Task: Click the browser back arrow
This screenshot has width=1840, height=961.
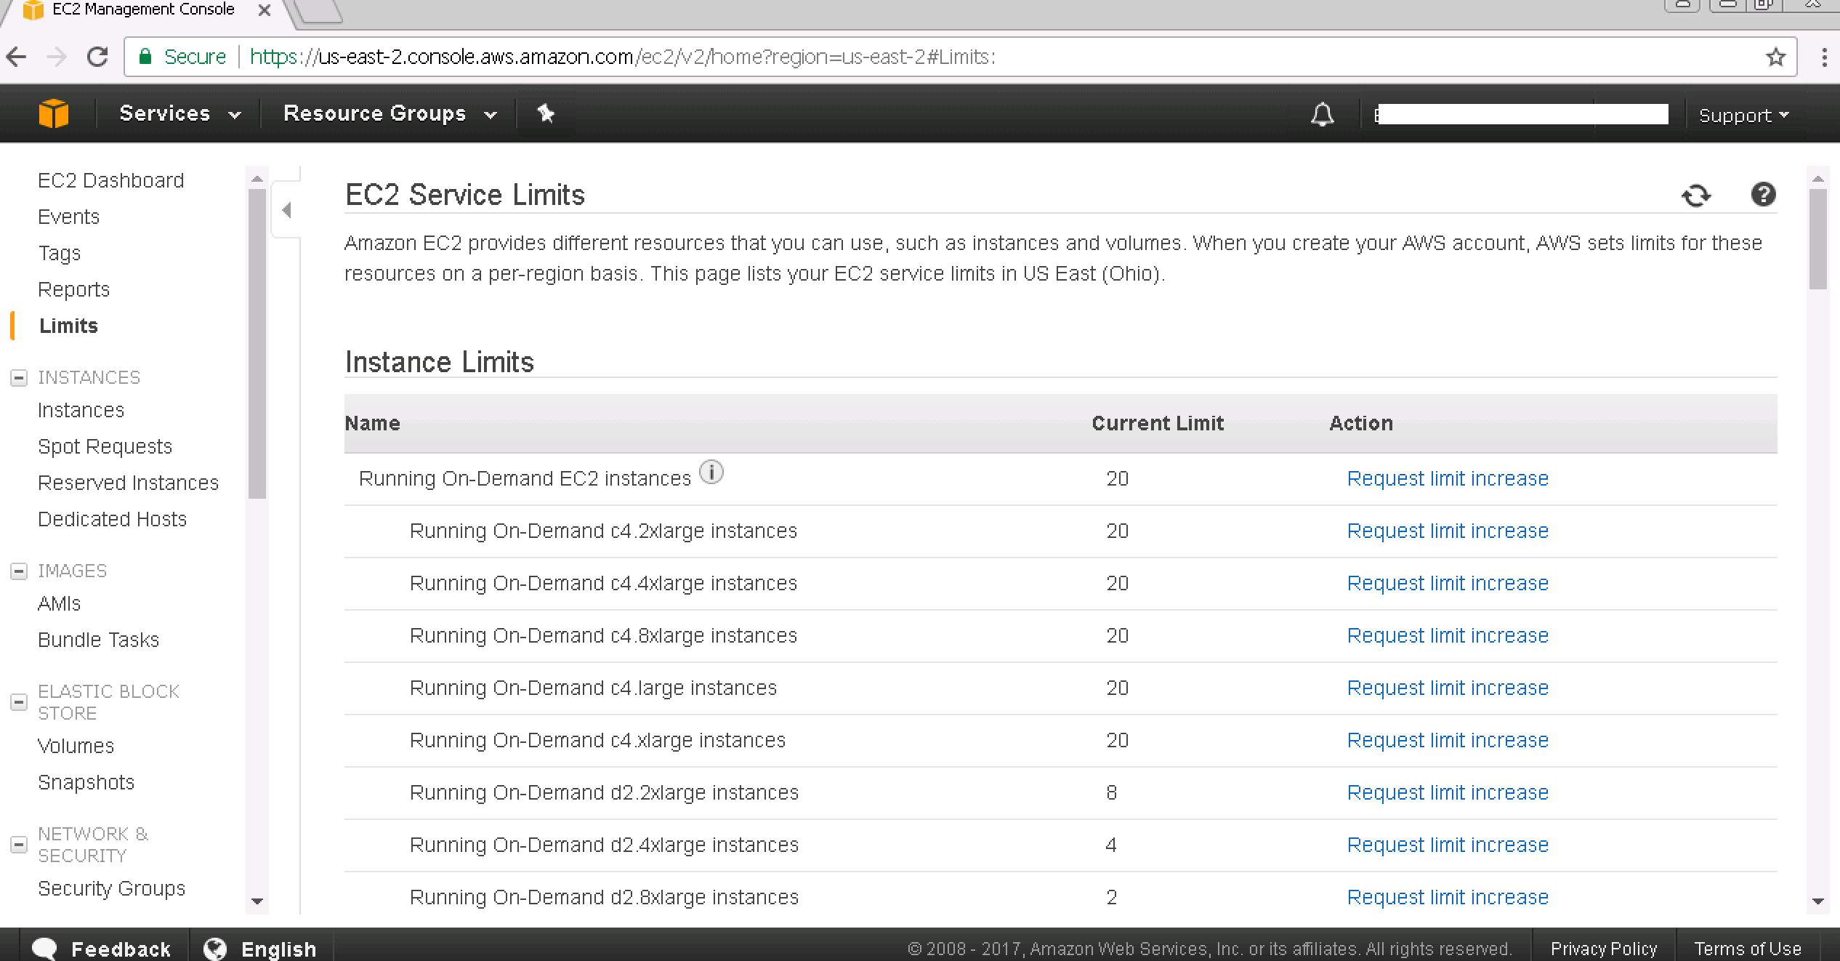Action: (17, 57)
